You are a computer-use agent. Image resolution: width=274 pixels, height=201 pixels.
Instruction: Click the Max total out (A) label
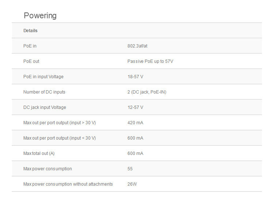[x=39, y=153]
